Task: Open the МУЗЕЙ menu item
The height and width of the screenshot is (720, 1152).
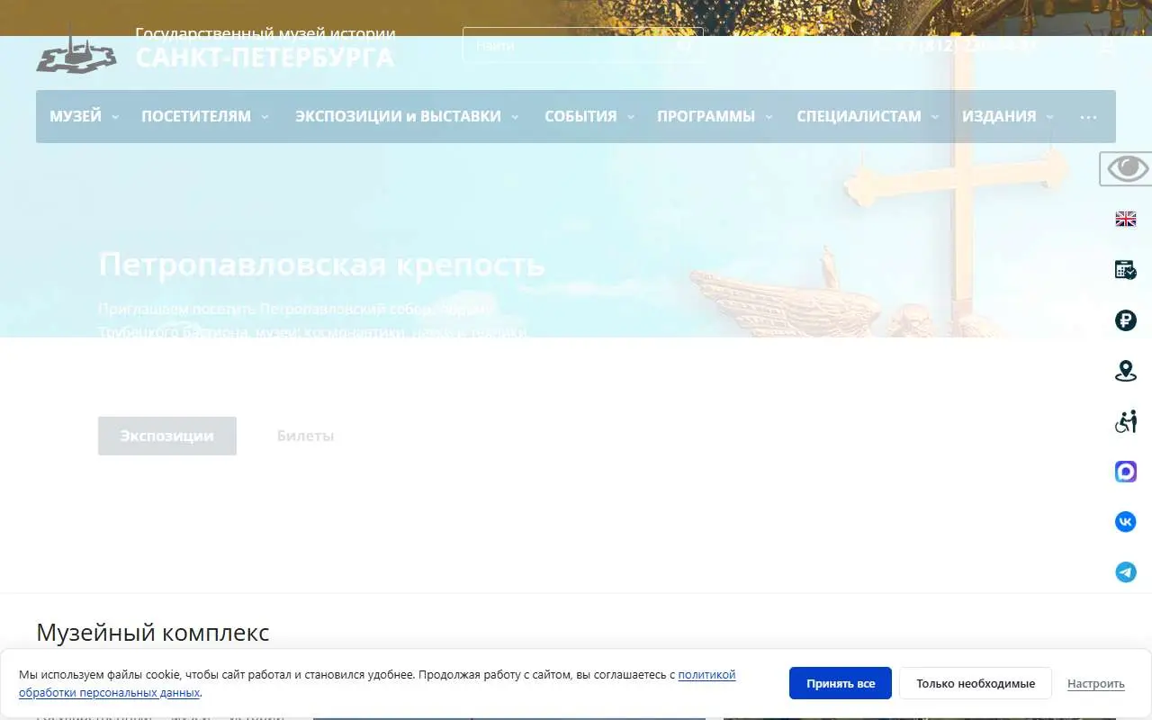Action: click(76, 116)
